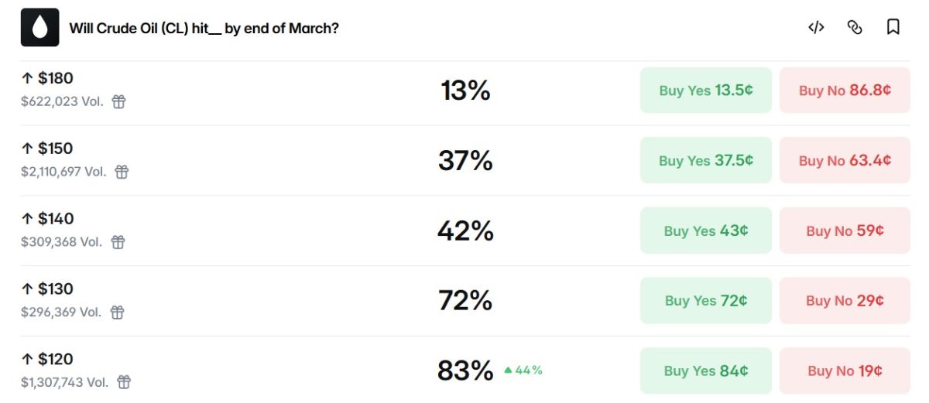Buy Yes at 13.5¢ for $180
Viewport: 929px width, 403px height.
[x=705, y=91]
